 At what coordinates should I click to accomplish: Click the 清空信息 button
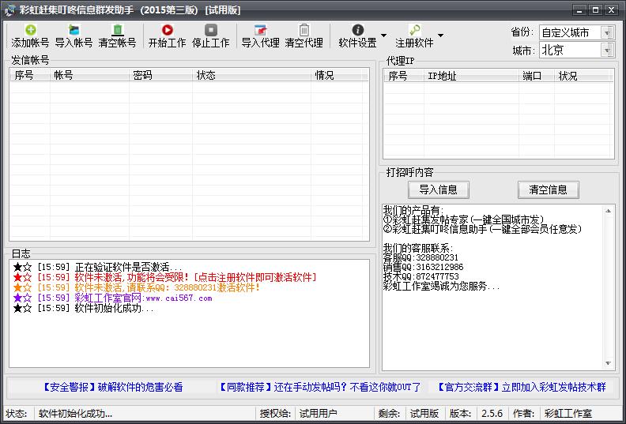(x=548, y=189)
